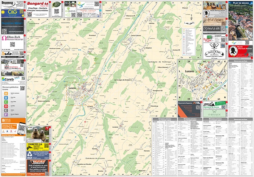Click QR code in yellow Zaretti SA ad
The height and width of the screenshot is (177, 254).
tap(46, 145)
